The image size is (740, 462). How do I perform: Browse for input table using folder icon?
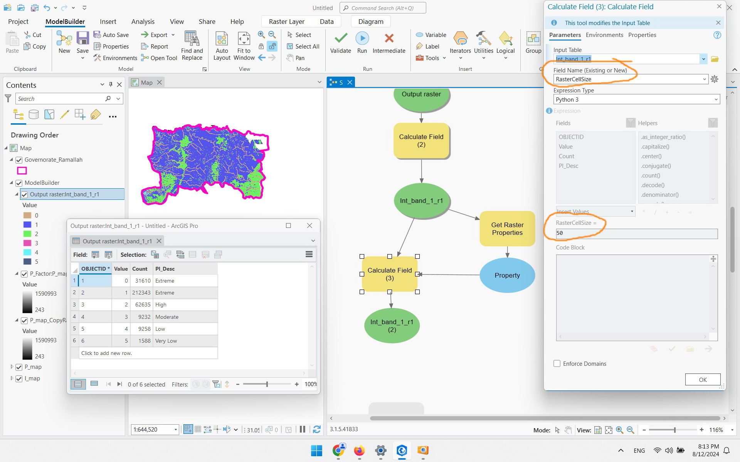[x=715, y=59]
